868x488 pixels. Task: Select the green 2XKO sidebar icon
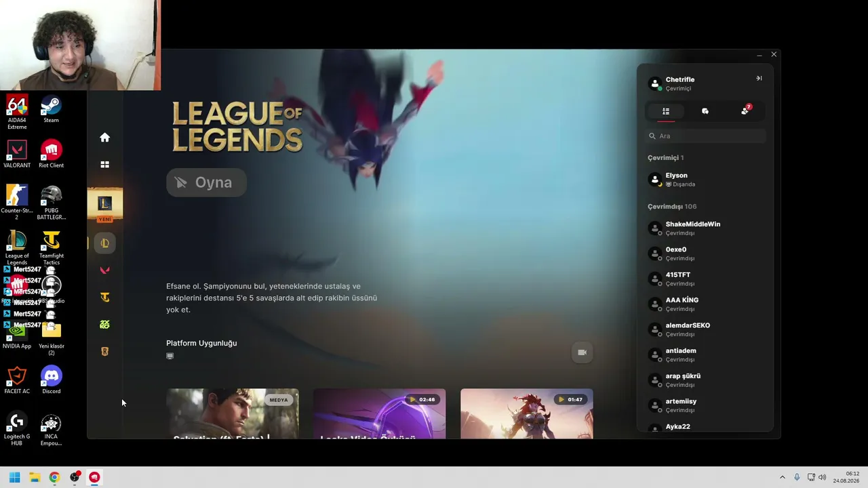104,325
